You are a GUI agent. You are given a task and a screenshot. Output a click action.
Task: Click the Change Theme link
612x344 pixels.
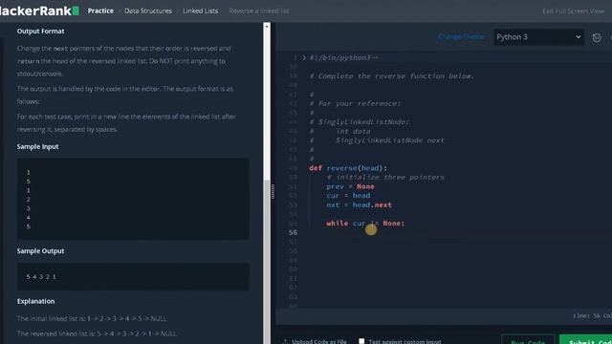click(461, 36)
